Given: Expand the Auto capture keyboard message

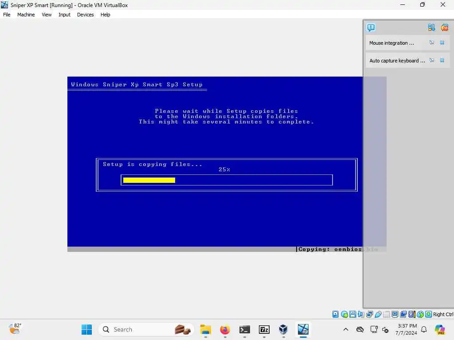Looking at the screenshot, I should (397, 60).
